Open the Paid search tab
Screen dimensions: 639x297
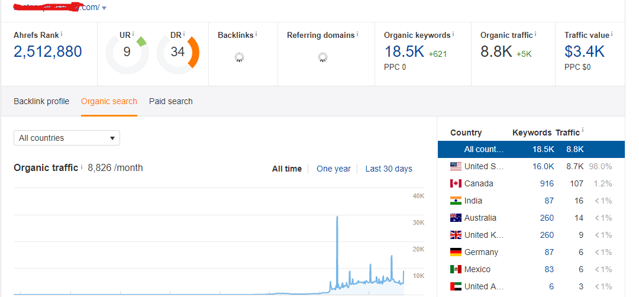tap(171, 101)
